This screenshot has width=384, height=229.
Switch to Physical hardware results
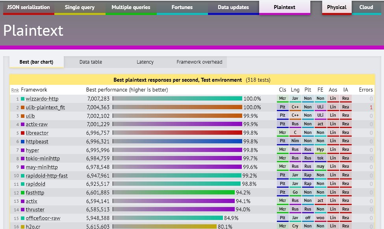(x=337, y=7)
